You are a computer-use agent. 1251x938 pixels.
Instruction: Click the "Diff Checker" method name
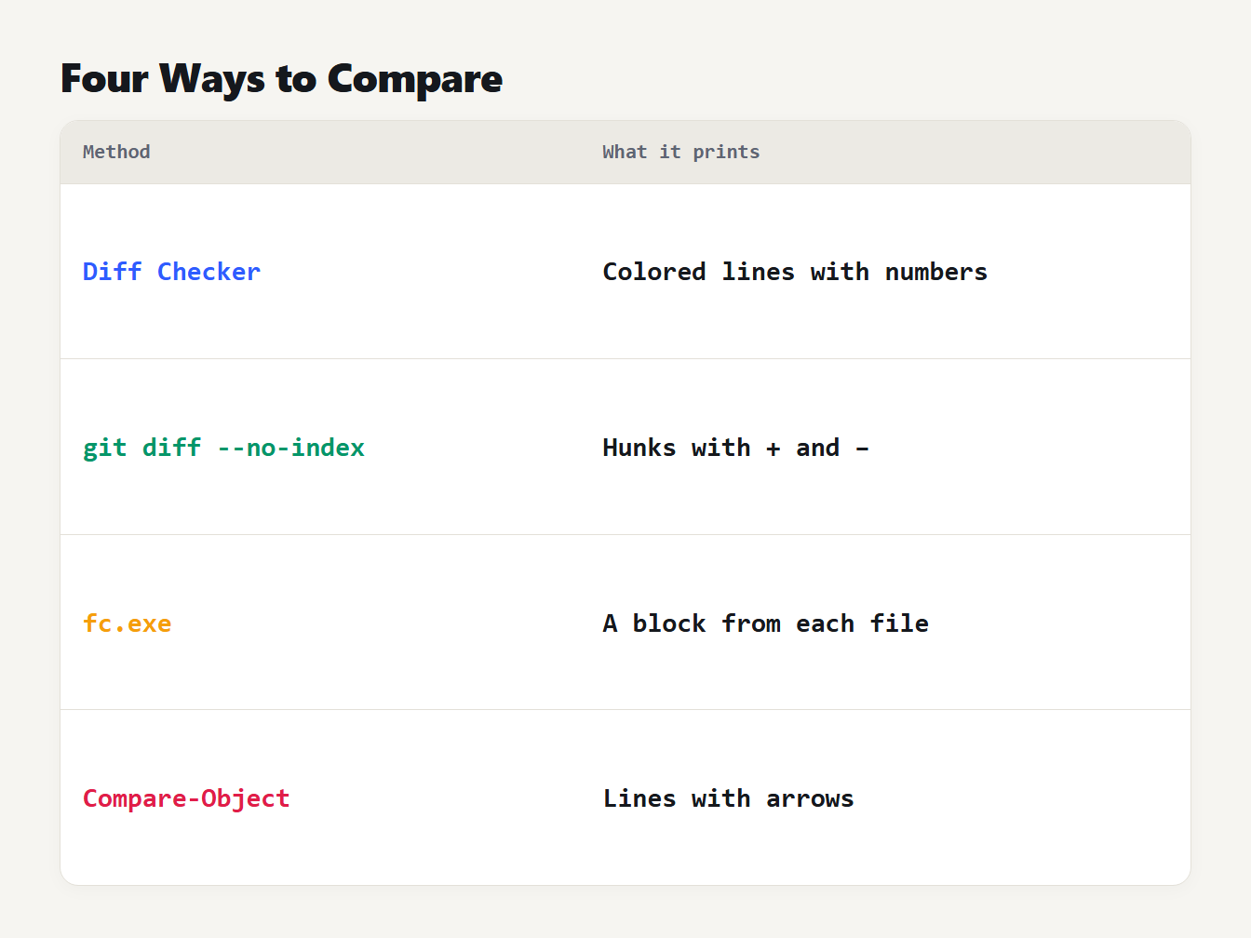pos(171,272)
